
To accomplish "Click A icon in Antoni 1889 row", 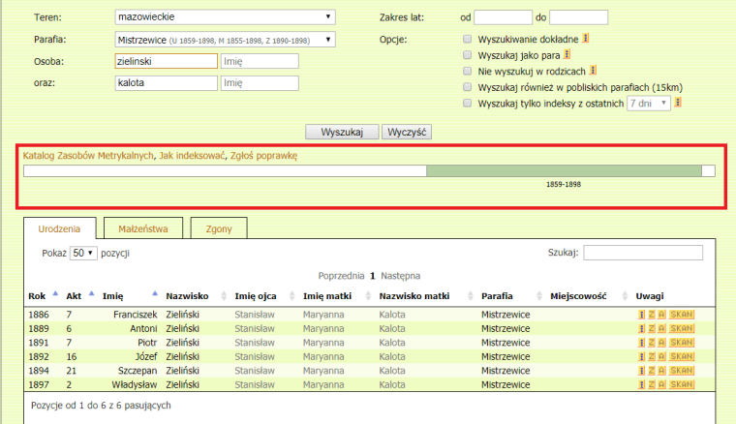I will pyautogui.click(x=661, y=329).
